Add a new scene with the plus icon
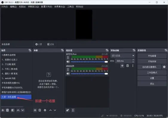 (3, 110)
